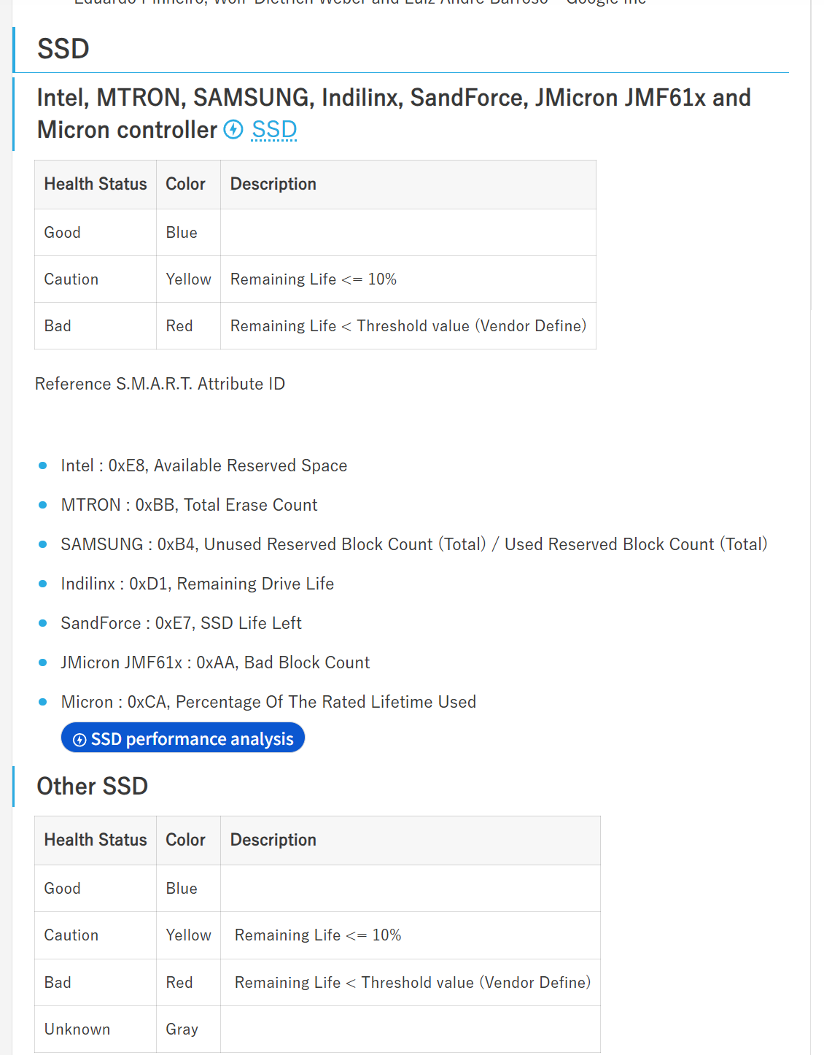Viewport: 824px width, 1055px height.
Task: Select "Blue" cell in the controller table
Action: [189, 233]
